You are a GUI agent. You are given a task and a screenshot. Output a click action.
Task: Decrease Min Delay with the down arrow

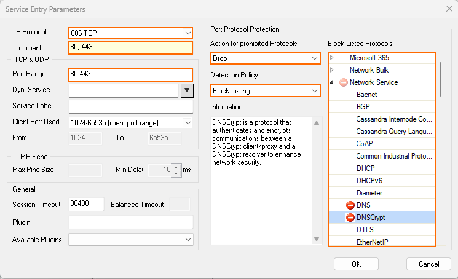(x=176, y=172)
